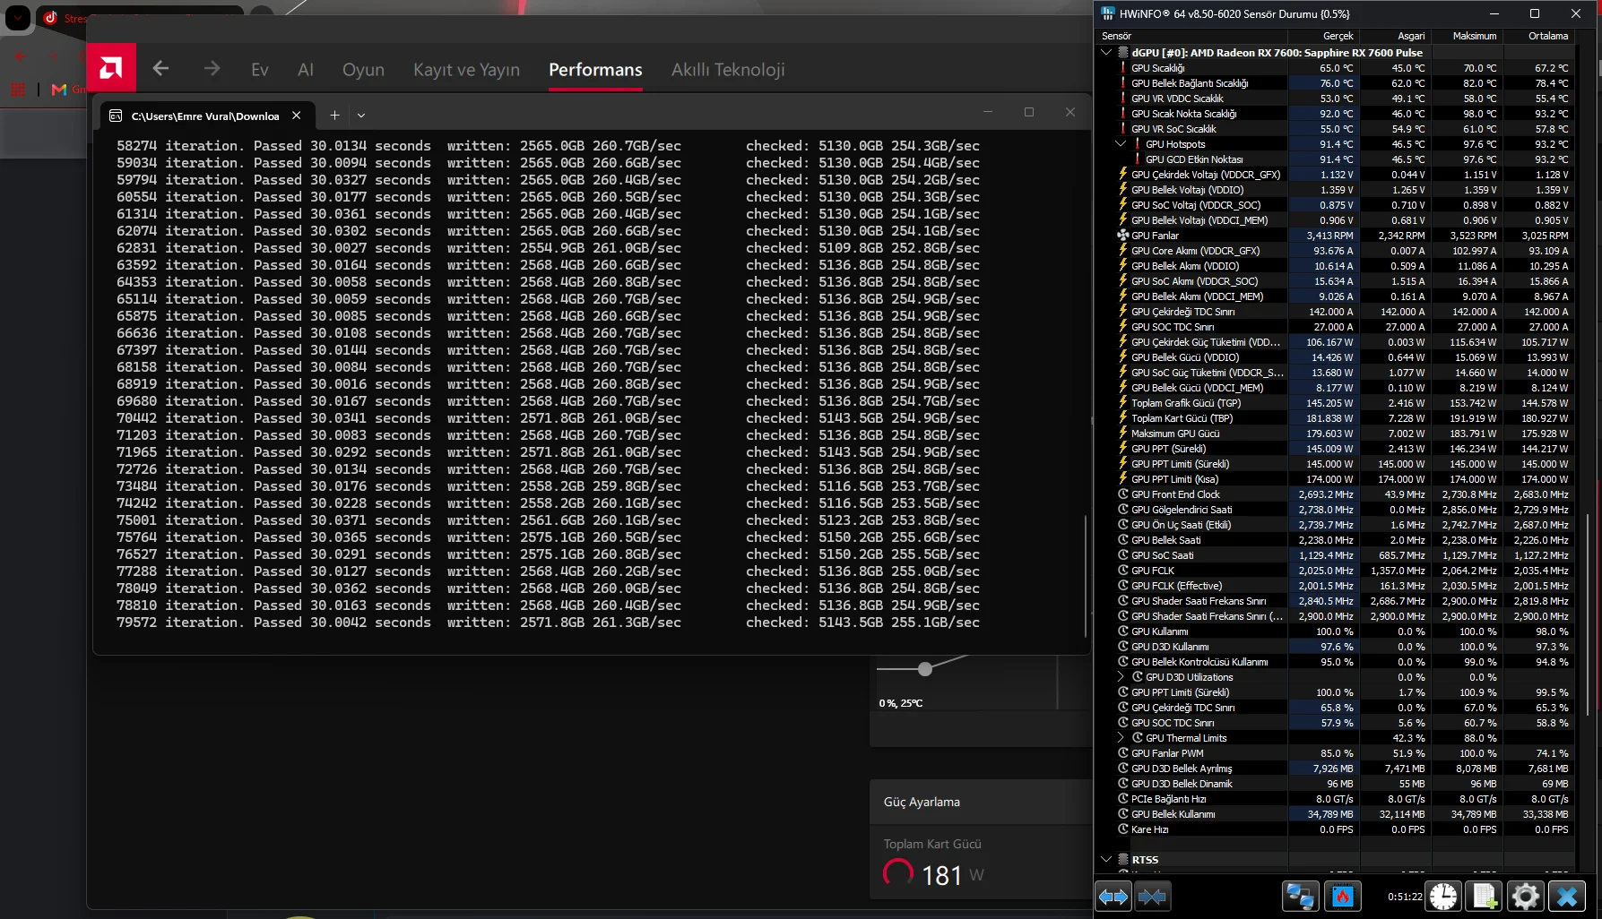1602x919 pixels.
Task: Click the Asgari column header
Action: point(1395,36)
